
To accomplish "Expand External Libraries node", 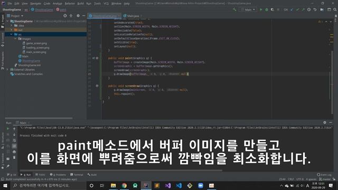I will click(7, 70).
